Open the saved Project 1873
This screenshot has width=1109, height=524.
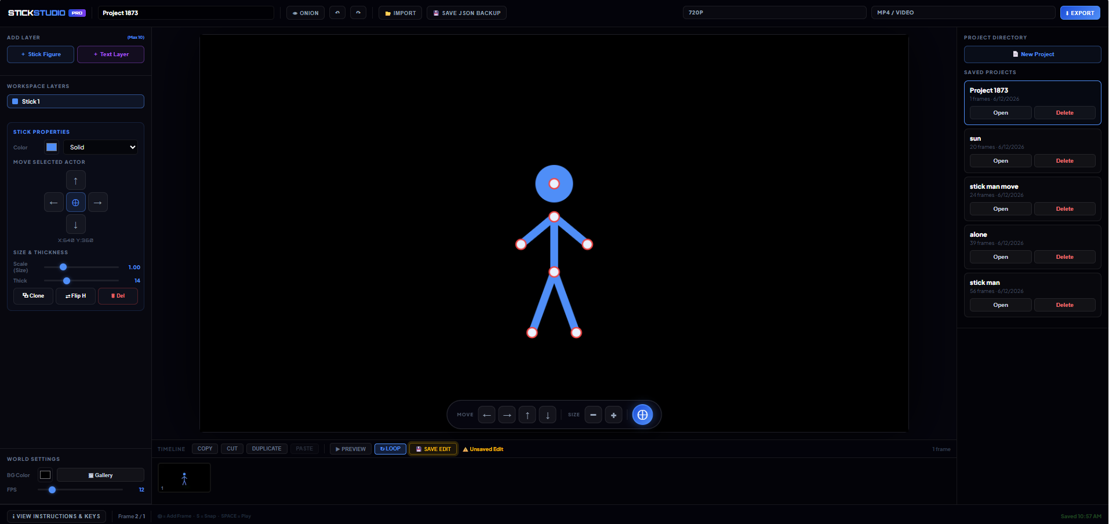pos(1001,113)
